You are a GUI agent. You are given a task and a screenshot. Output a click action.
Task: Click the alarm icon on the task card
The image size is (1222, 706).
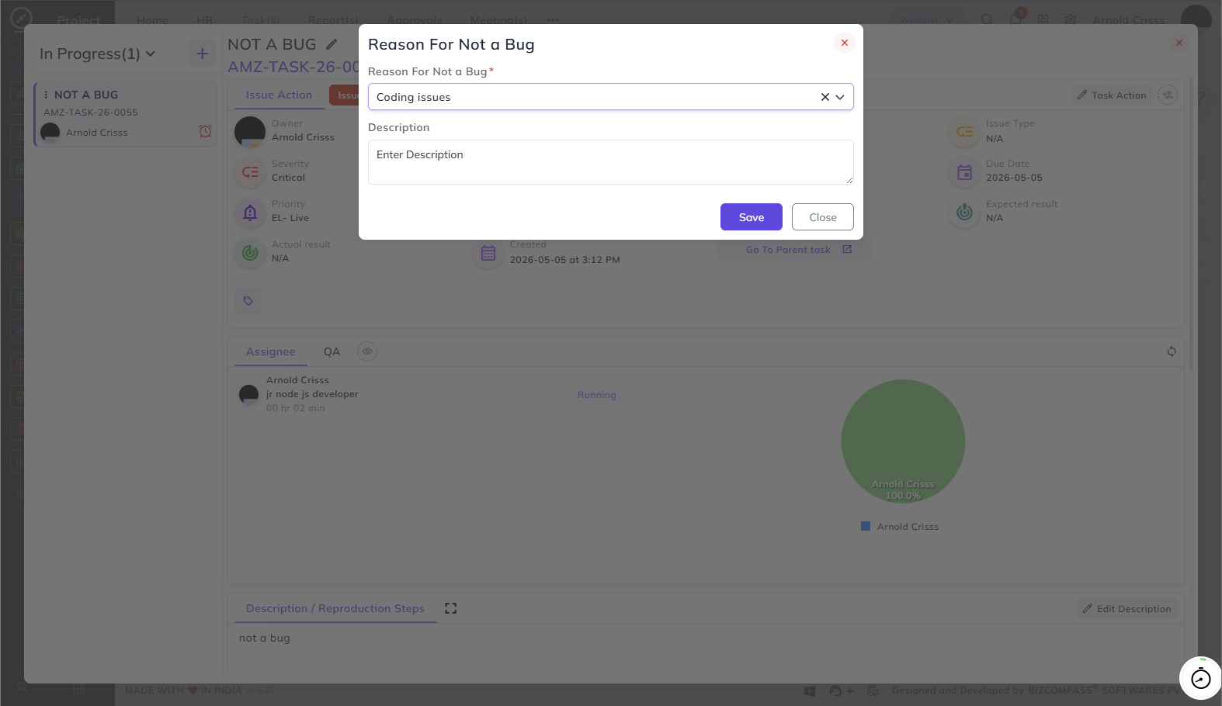[205, 132]
